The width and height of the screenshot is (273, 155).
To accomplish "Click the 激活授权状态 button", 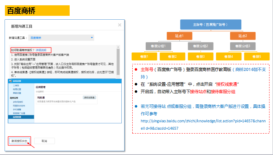I will tap(19, 141).
